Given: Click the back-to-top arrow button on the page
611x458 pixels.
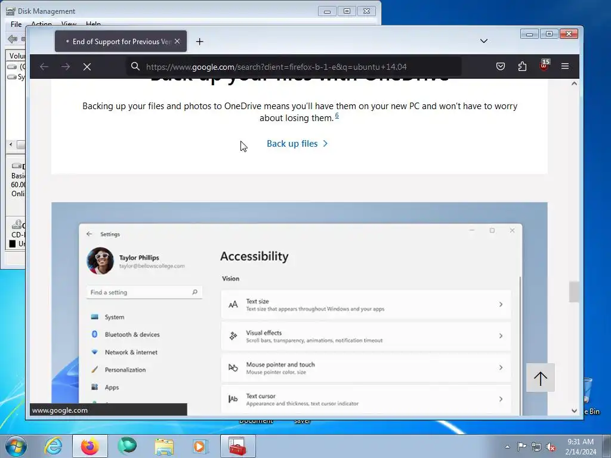Looking at the screenshot, I should pos(540,377).
